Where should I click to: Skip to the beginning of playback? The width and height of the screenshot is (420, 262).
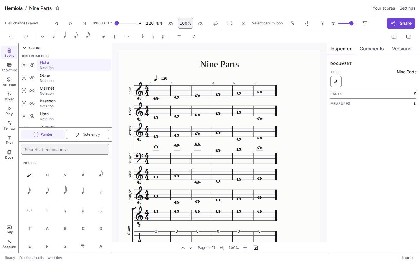tap(57, 23)
